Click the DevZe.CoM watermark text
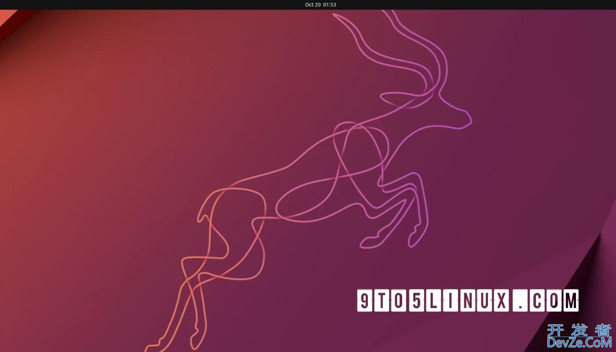 tap(579, 342)
